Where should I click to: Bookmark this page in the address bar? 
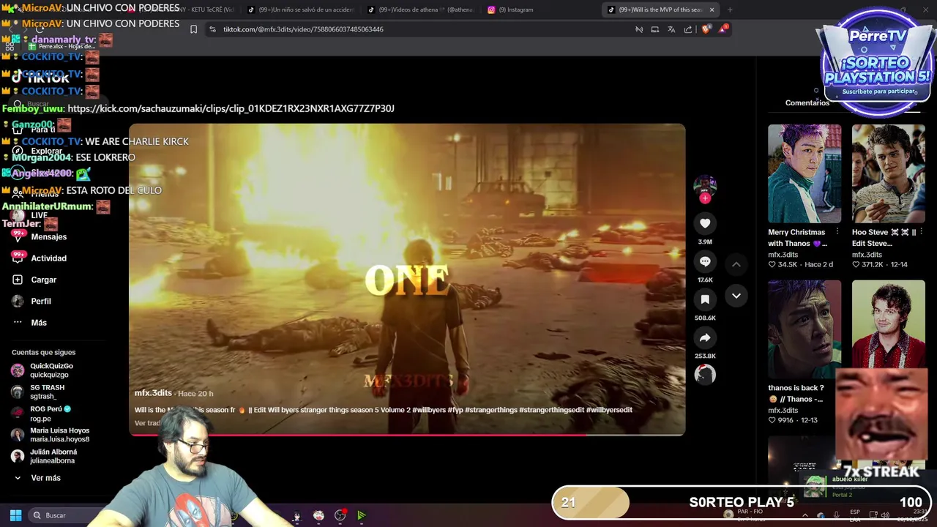pyautogui.click(x=193, y=29)
